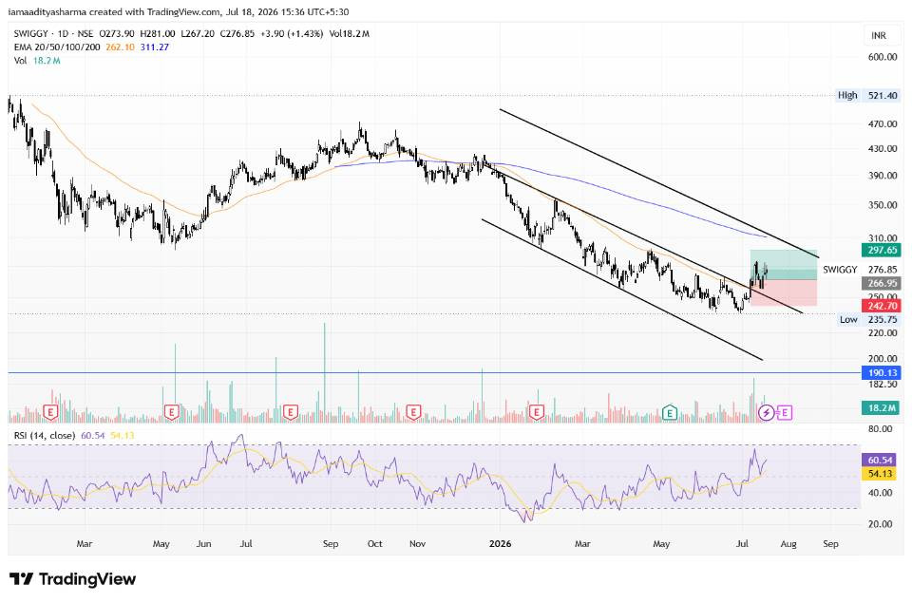The width and height of the screenshot is (912, 603).
Task: Click the Sep label next to Aug
Action: click(x=830, y=544)
